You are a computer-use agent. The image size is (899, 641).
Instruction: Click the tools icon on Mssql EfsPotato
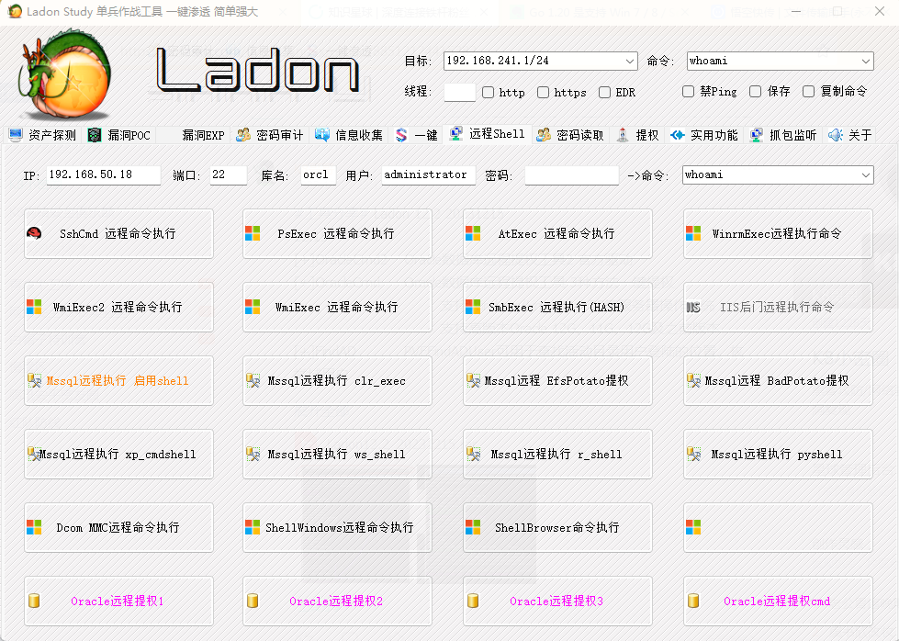pos(474,380)
